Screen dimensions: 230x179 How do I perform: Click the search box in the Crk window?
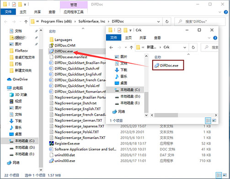[x=210, y=48]
